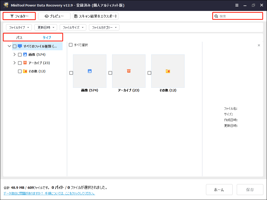Open the 更新日時 filter dropdown

point(46,27)
